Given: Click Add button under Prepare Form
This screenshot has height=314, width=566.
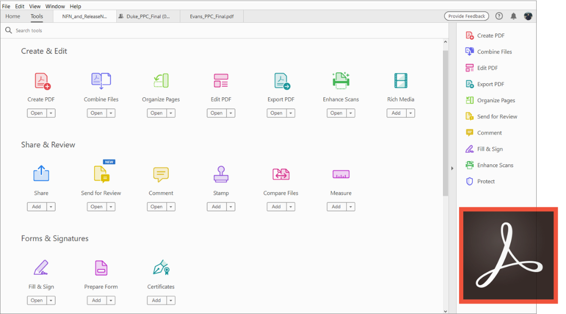Looking at the screenshot, I should tap(97, 301).
